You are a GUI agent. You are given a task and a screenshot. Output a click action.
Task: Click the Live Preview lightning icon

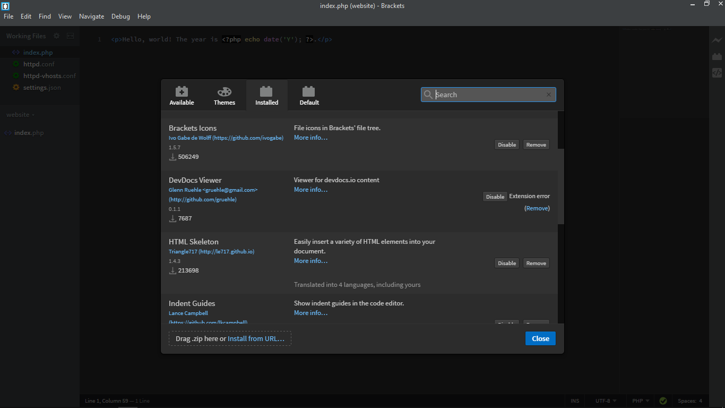click(x=717, y=40)
